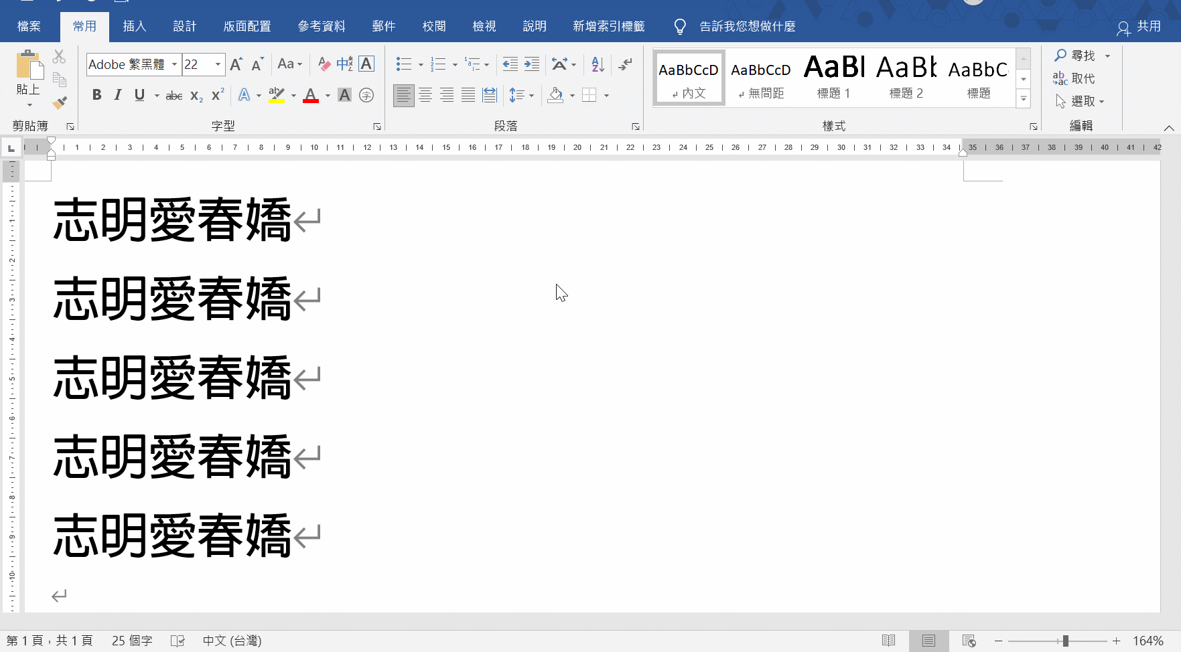Open Paragraph dialog launcher
Screen dimensions: 1181x652
[x=636, y=126]
